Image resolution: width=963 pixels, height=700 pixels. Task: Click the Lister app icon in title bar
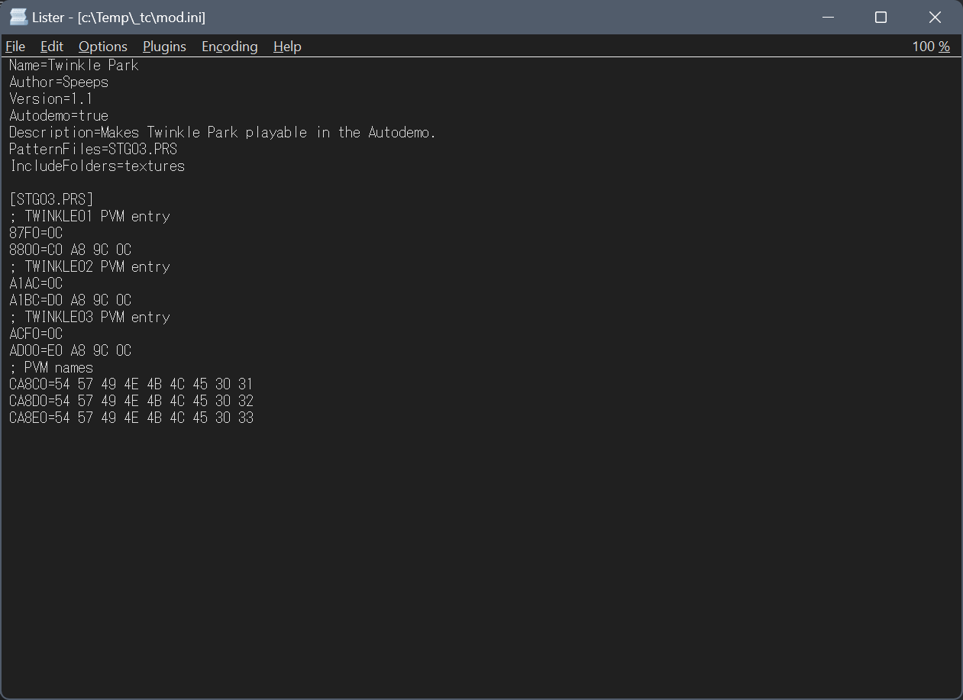click(18, 17)
